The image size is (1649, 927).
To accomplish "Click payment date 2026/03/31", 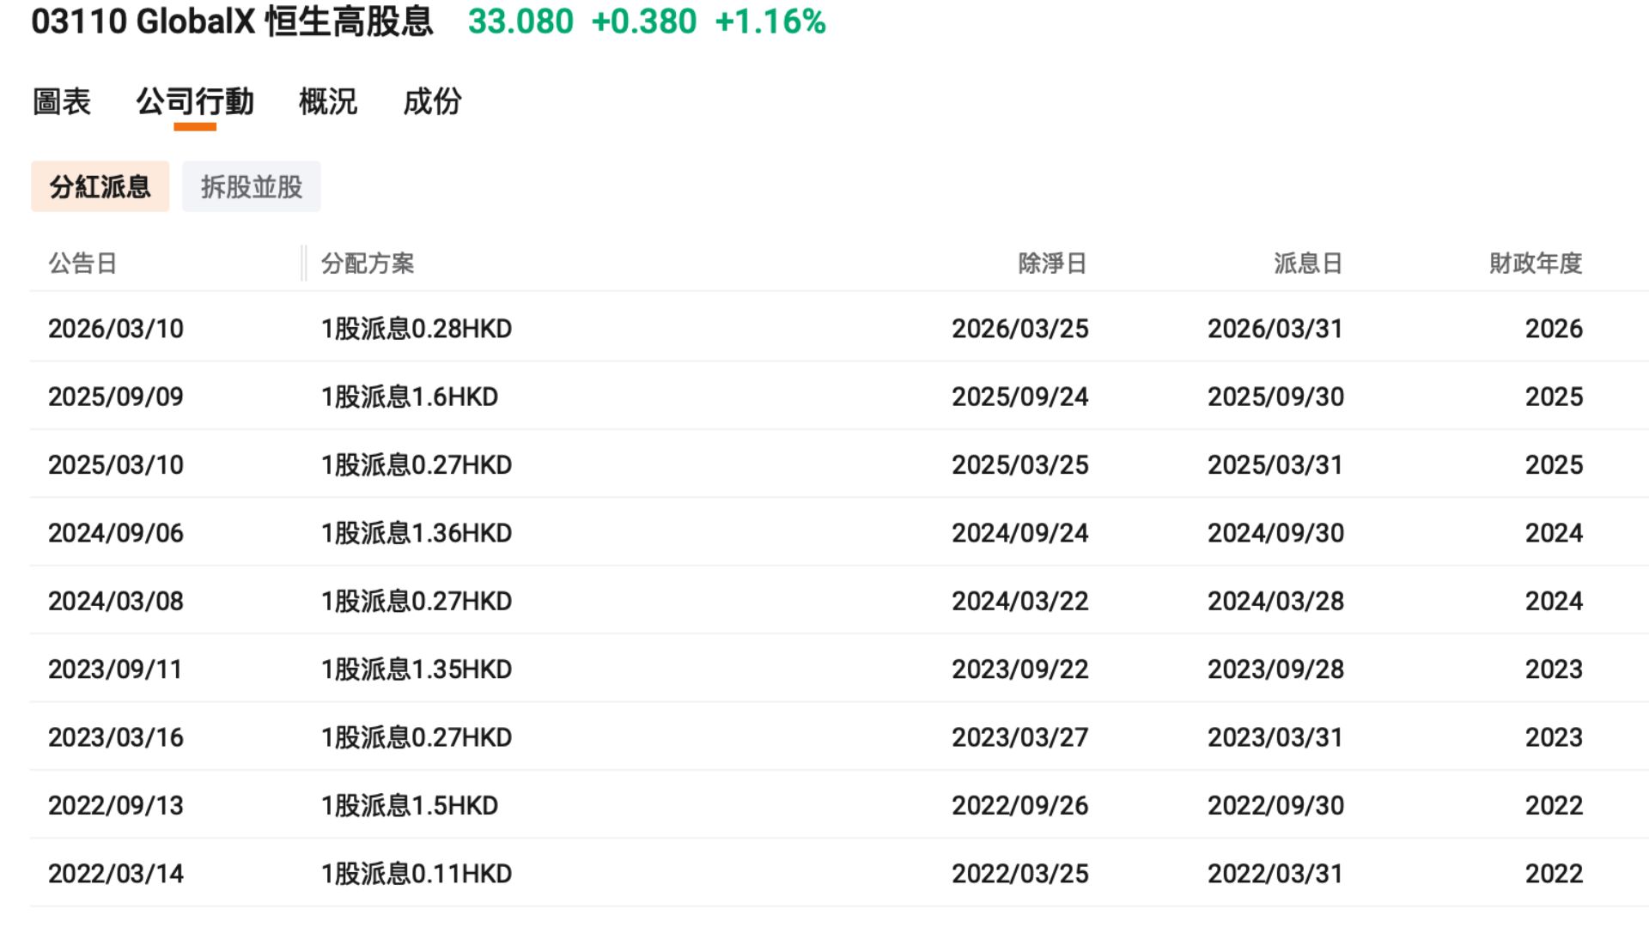I will coord(1275,329).
